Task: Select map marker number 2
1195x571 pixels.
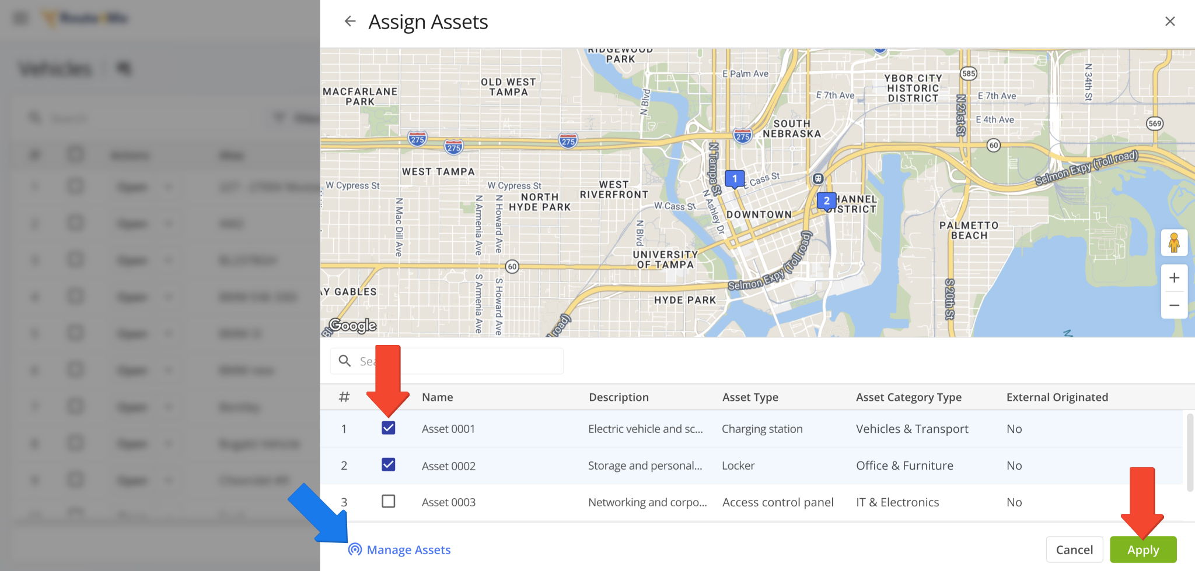Action: [x=826, y=201]
